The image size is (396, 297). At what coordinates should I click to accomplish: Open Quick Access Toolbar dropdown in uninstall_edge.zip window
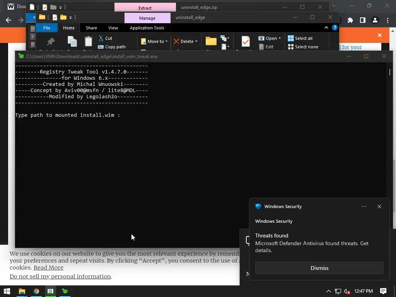(61, 8)
